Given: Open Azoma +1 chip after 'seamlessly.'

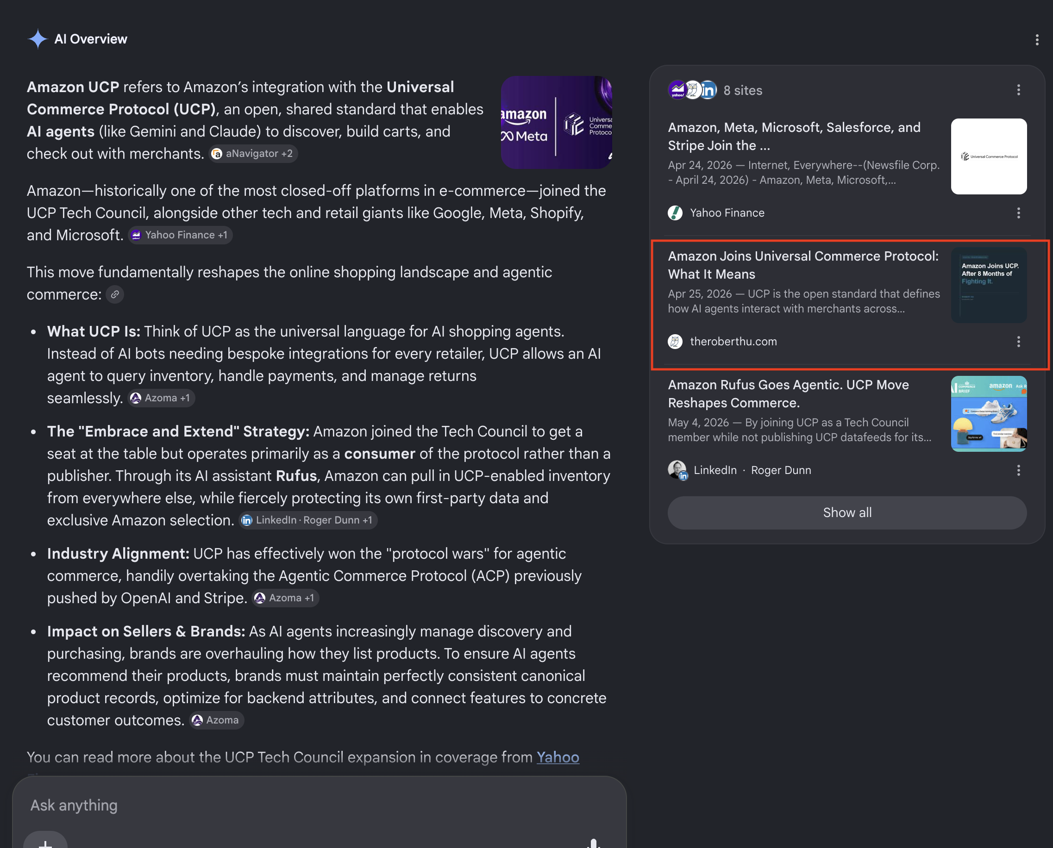Looking at the screenshot, I should (161, 398).
